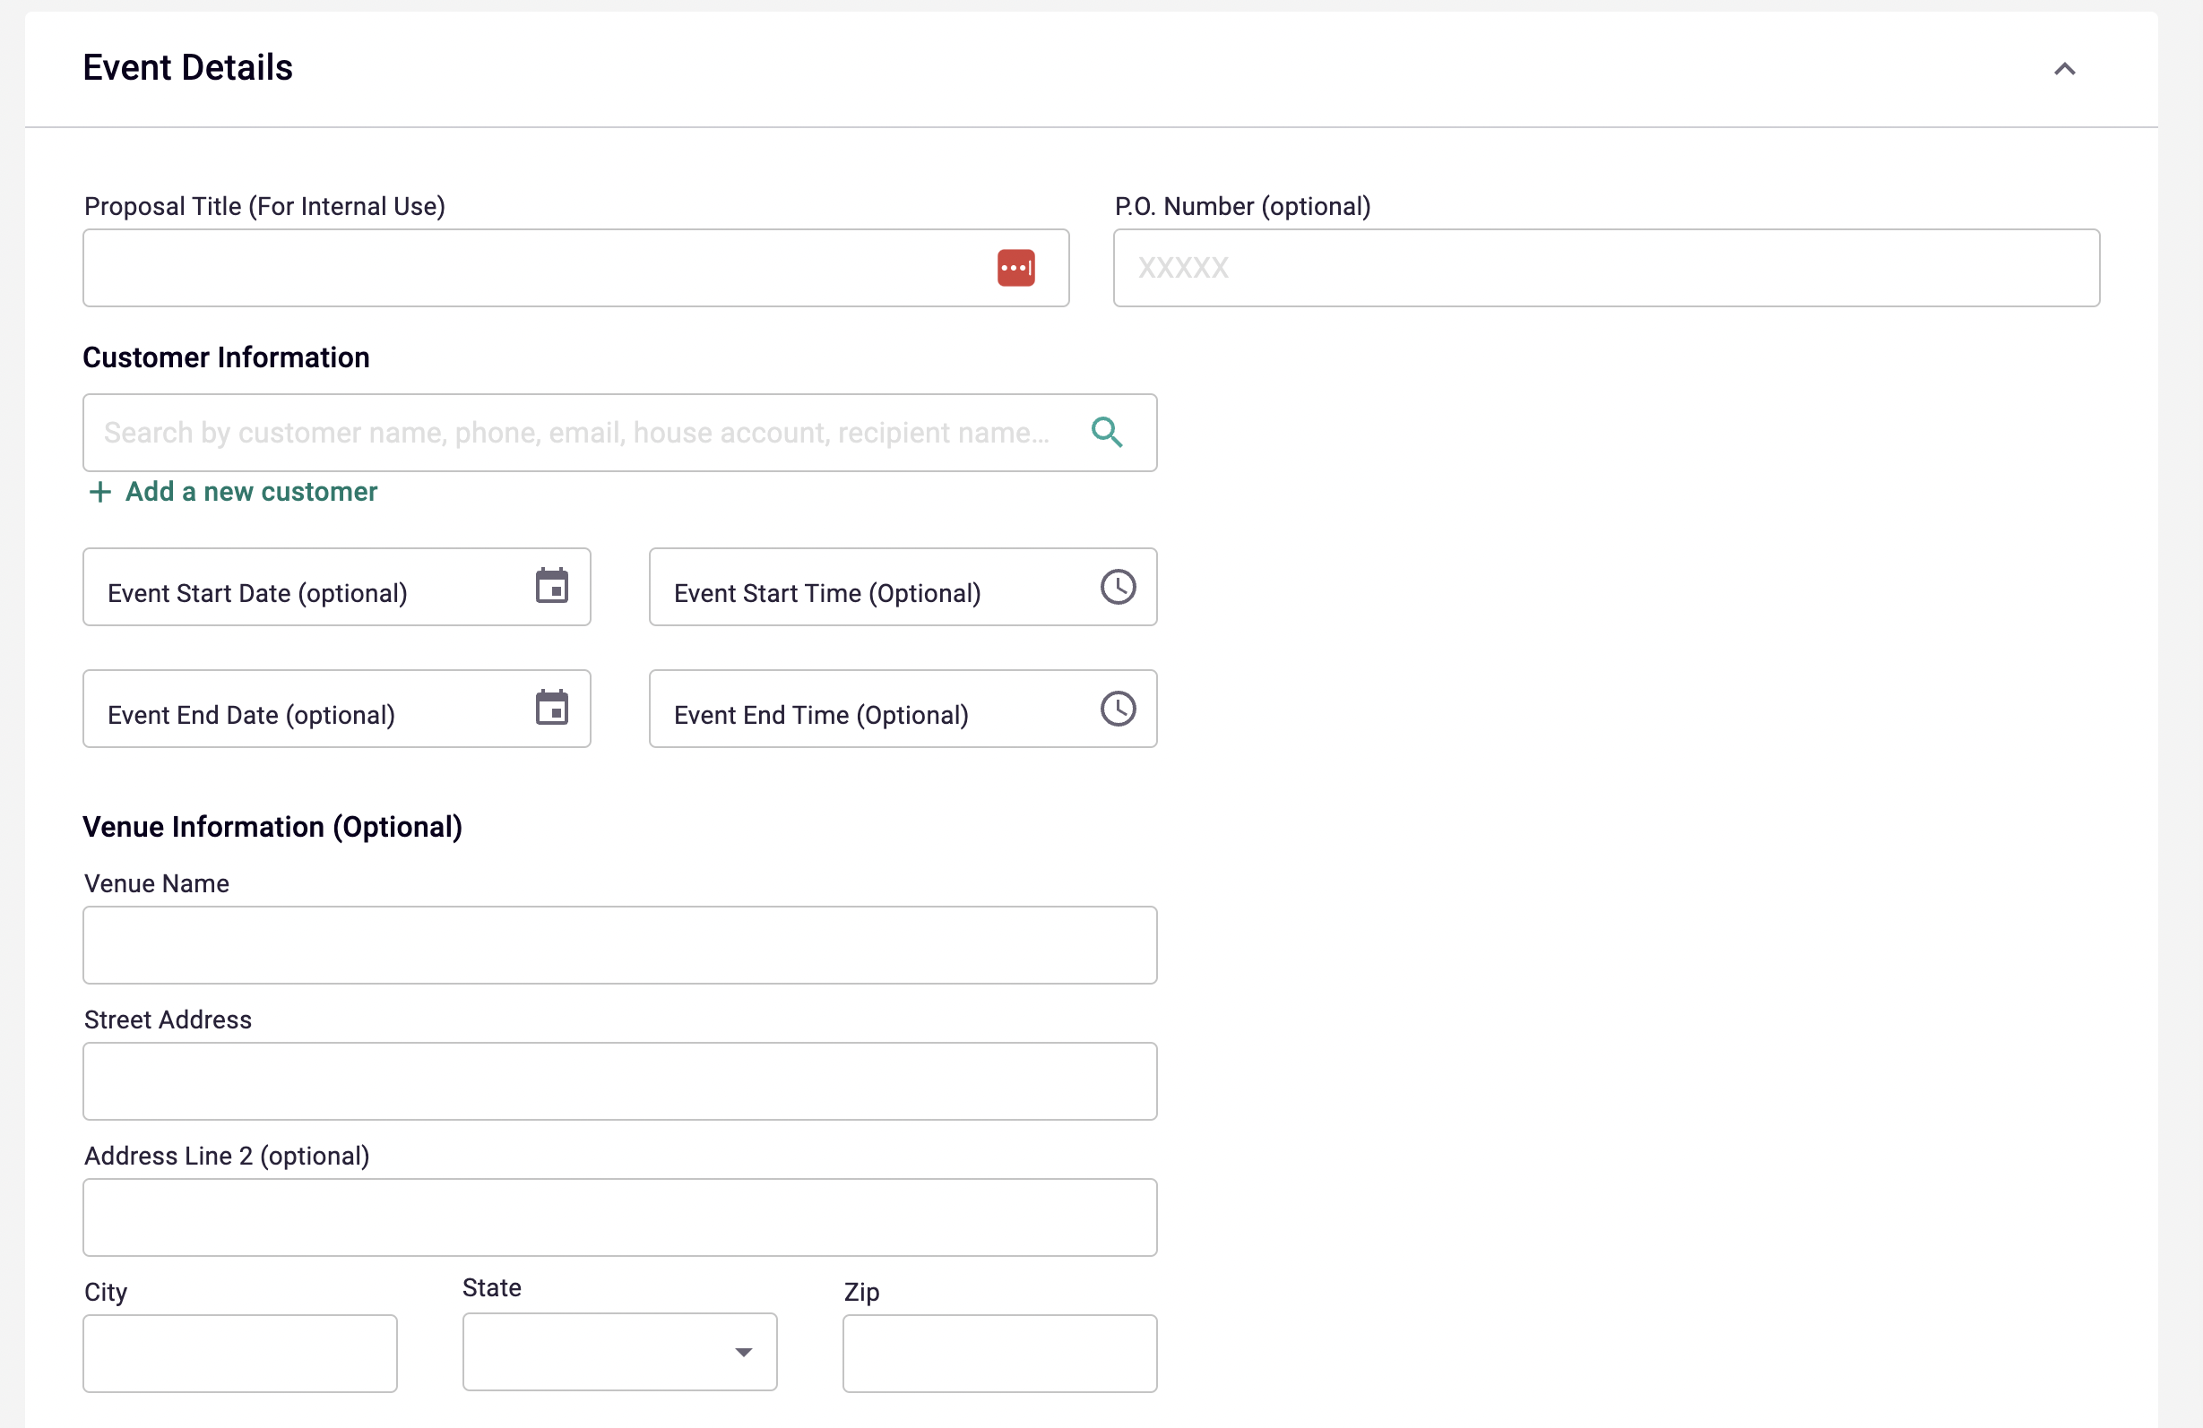Click the plus icon beside Add a new customer
Screen dimensions: 2203x1428
[100, 492]
